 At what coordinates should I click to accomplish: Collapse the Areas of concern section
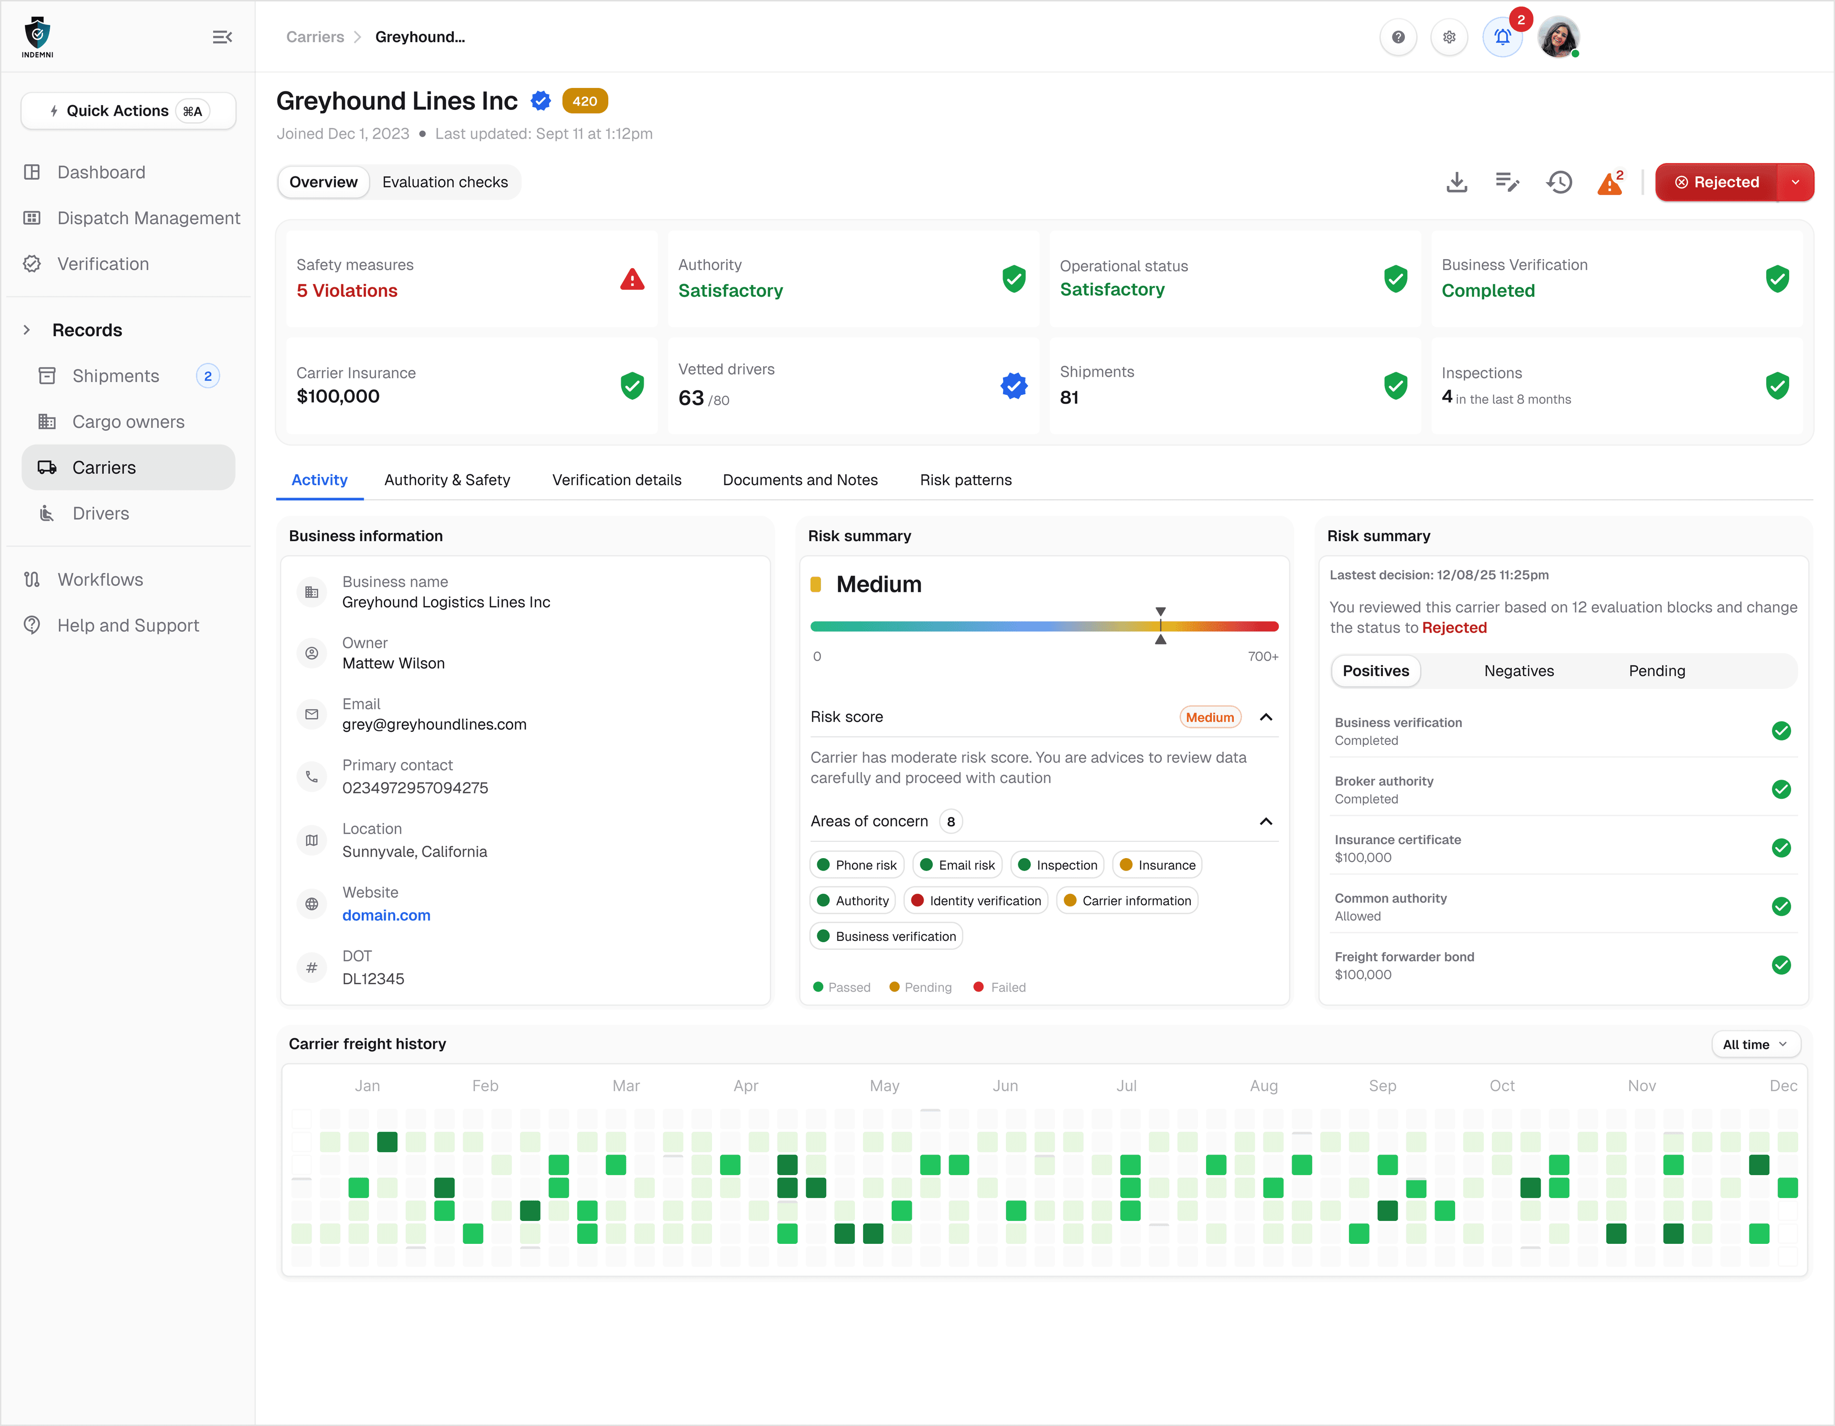coord(1266,821)
